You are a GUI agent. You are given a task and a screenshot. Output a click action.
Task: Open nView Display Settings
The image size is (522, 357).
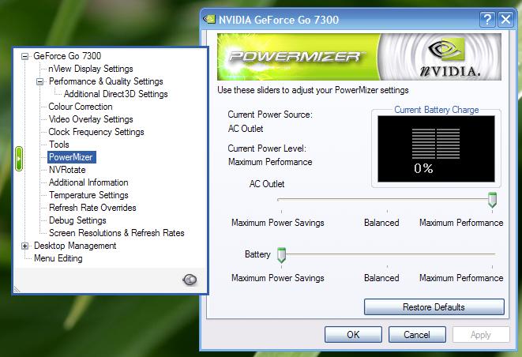91,69
